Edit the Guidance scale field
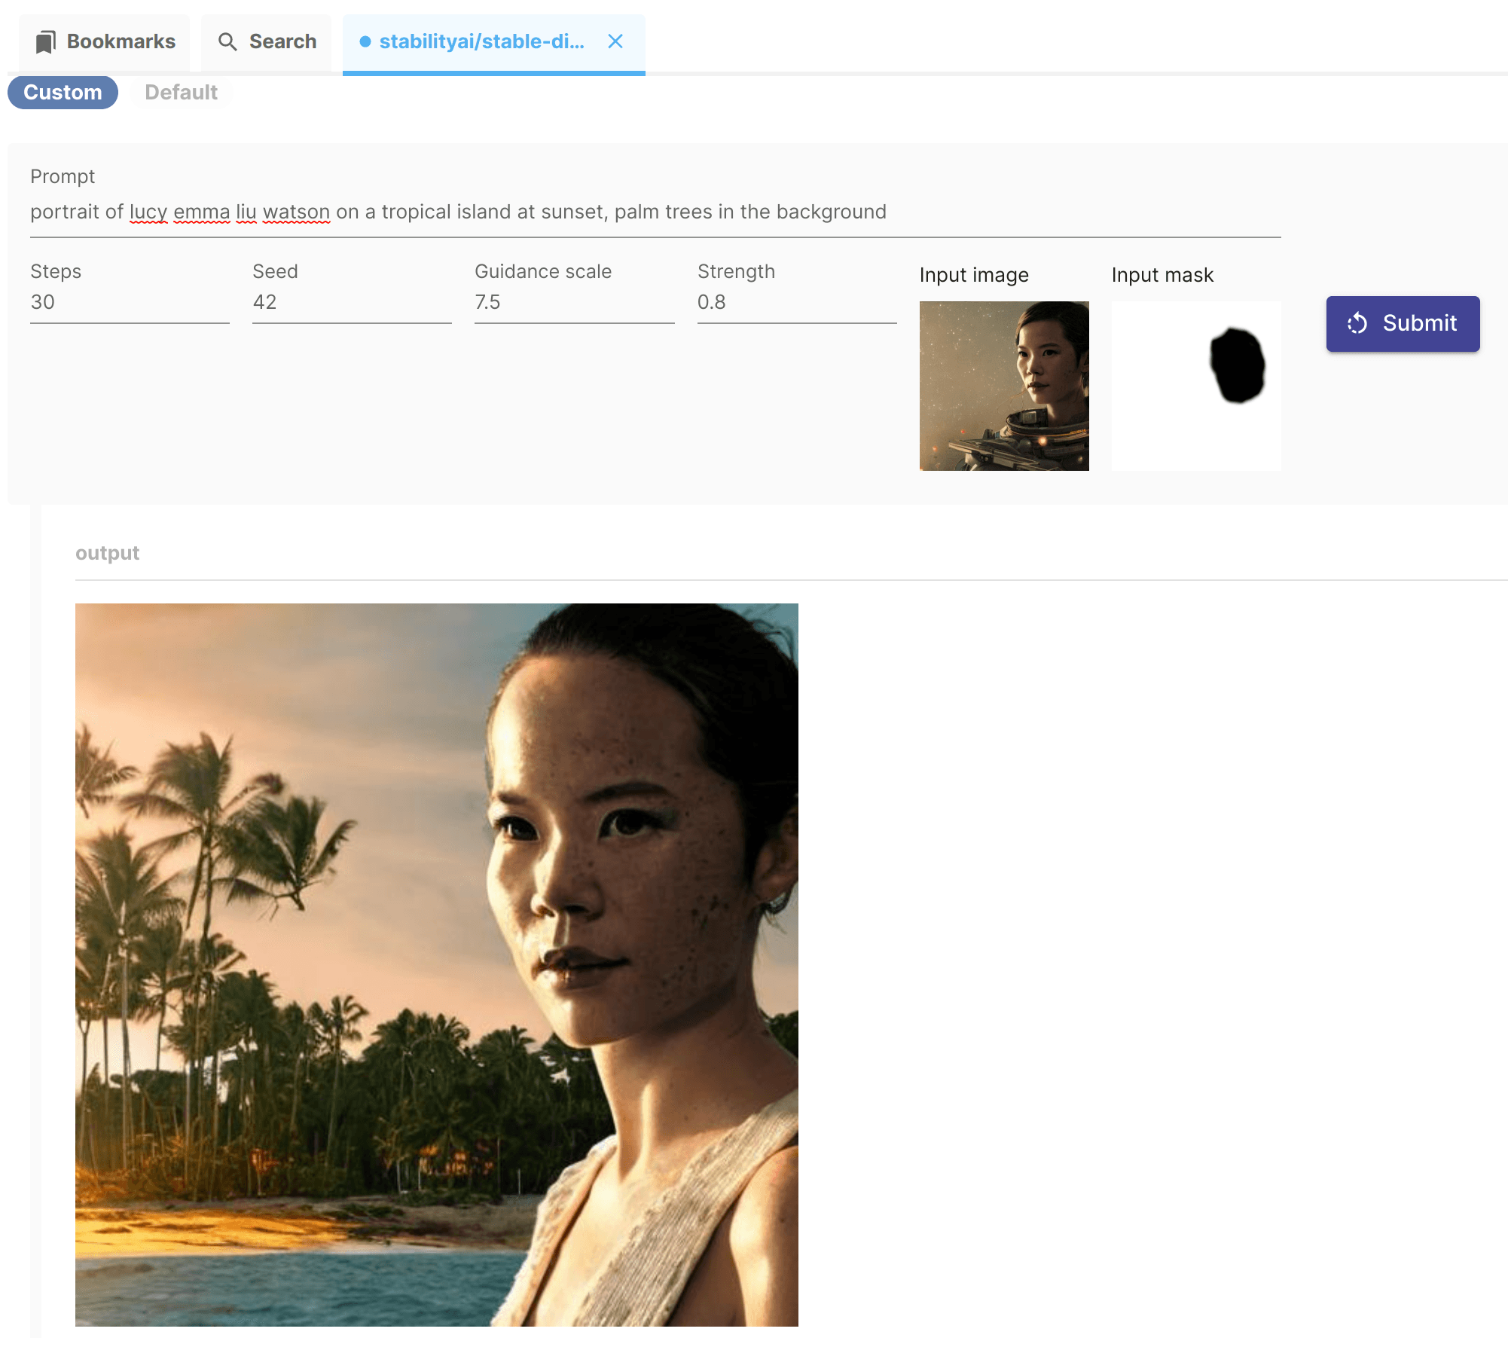The width and height of the screenshot is (1508, 1350). 574,303
